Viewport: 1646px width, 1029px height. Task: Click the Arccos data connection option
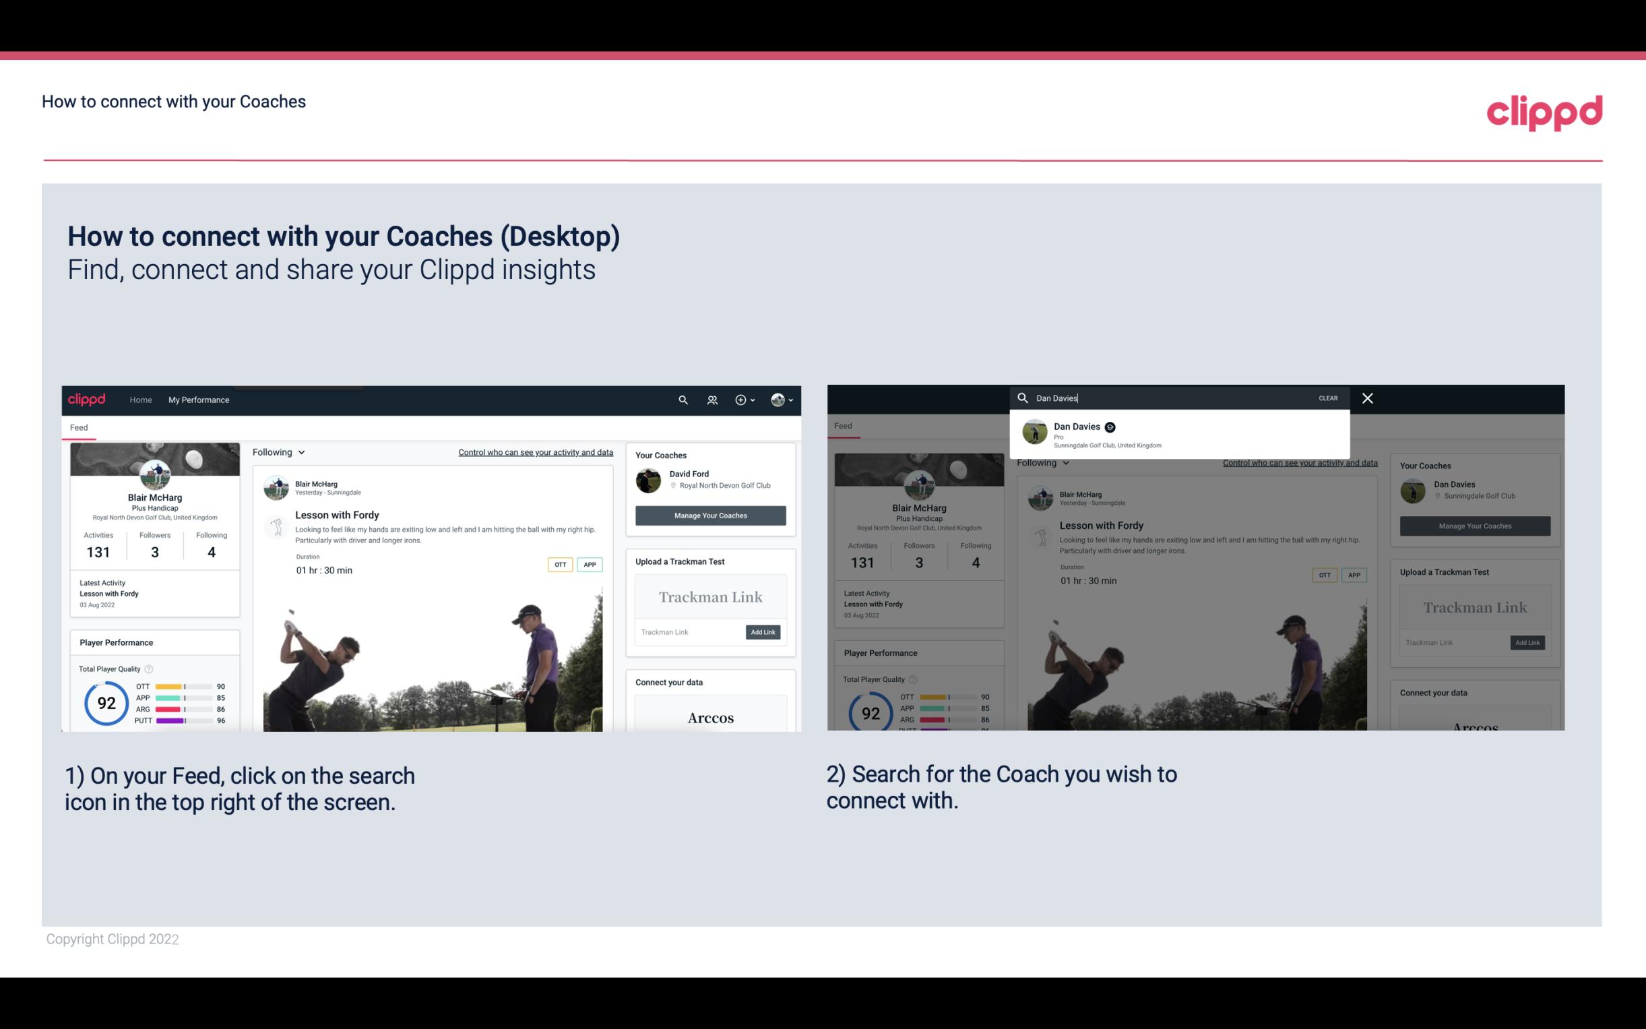pos(711,717)
